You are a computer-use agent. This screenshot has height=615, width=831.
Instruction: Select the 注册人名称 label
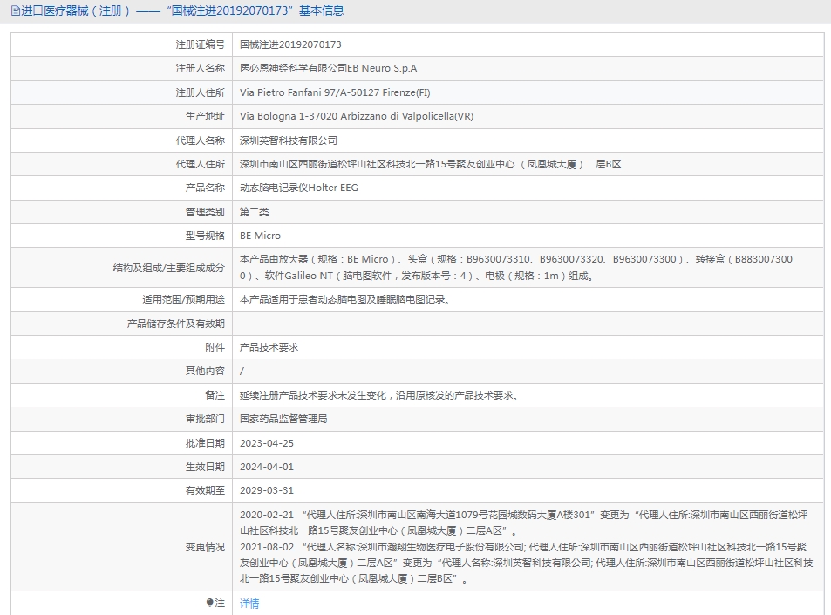(201, 68)
